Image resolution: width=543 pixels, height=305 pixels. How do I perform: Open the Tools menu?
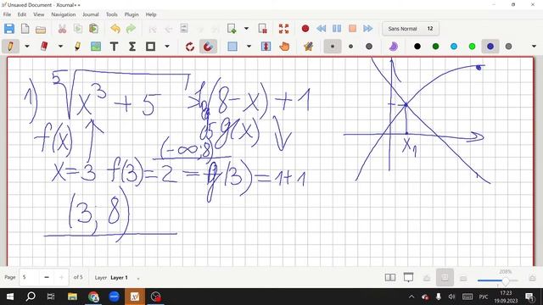tap(111, 14)
